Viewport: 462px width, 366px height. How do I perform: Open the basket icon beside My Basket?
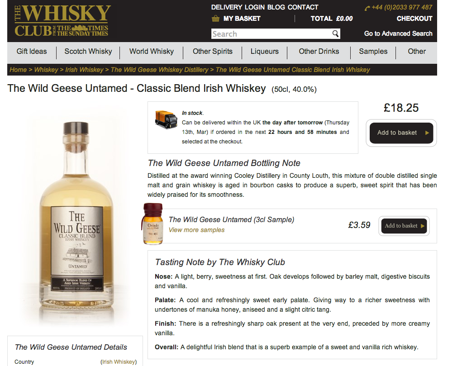215,19
